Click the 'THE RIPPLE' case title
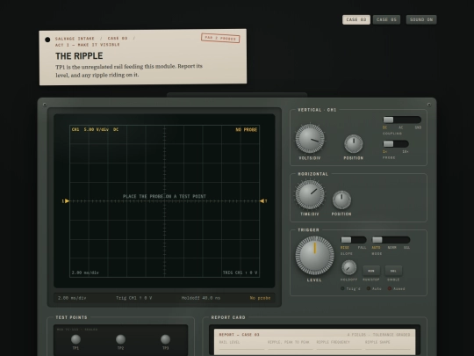The image size is (474, 356). tap(79, 56)
